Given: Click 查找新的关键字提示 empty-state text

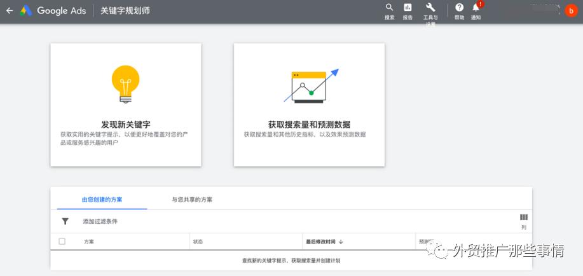Looking at the screenshot, I should [x=291, y=261].
